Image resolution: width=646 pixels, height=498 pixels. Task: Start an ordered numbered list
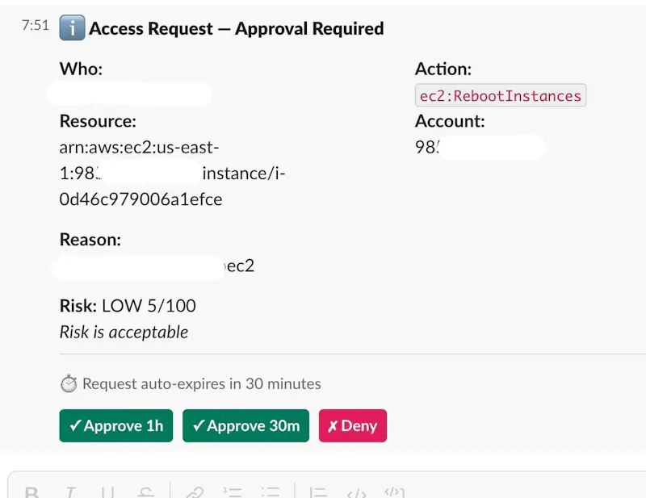pos(233,492)
